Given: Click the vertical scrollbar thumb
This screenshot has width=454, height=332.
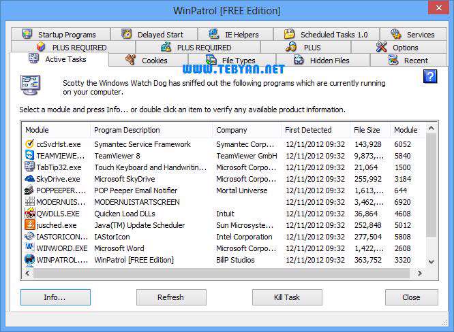Looking at the screenshot, I should [431, 185].
